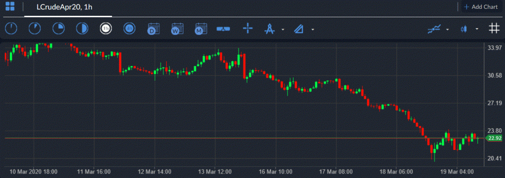Select the compass drawing tools icon
This screenshot has width=505, height=178.
coord(269,29)
